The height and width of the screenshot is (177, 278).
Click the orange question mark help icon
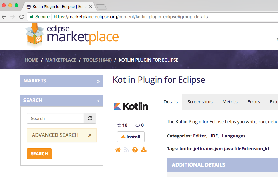pos(135,150)
